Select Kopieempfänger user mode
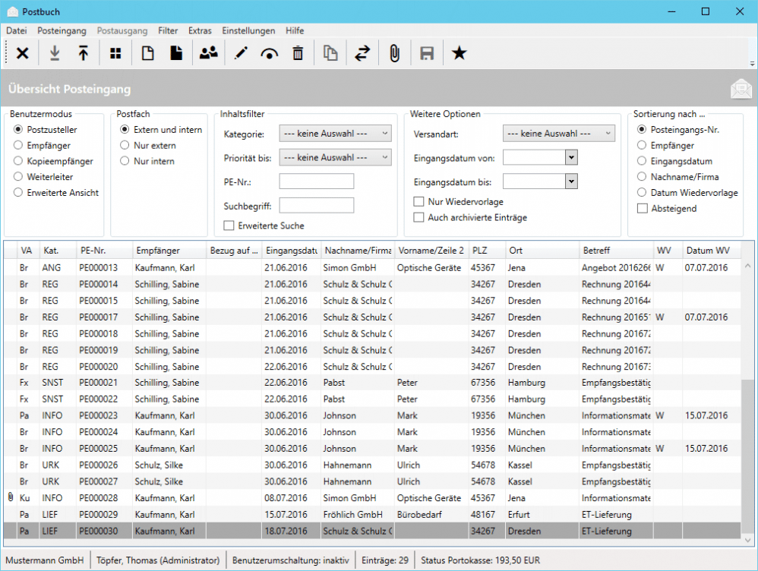The image size is (758, 571). point(53,161)
